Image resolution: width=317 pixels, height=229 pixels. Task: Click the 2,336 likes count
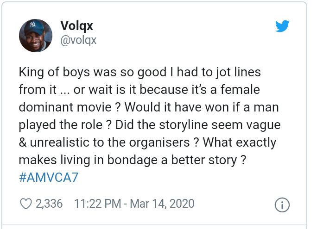49,204
